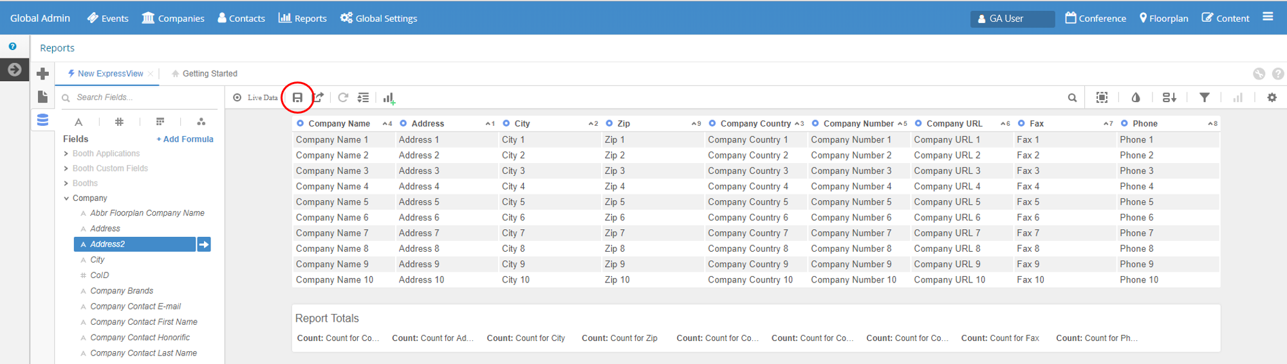Screen dimensions: 1287x364
Task: Add Address2 field using arrow button
Action: click(x=204, y=245)
